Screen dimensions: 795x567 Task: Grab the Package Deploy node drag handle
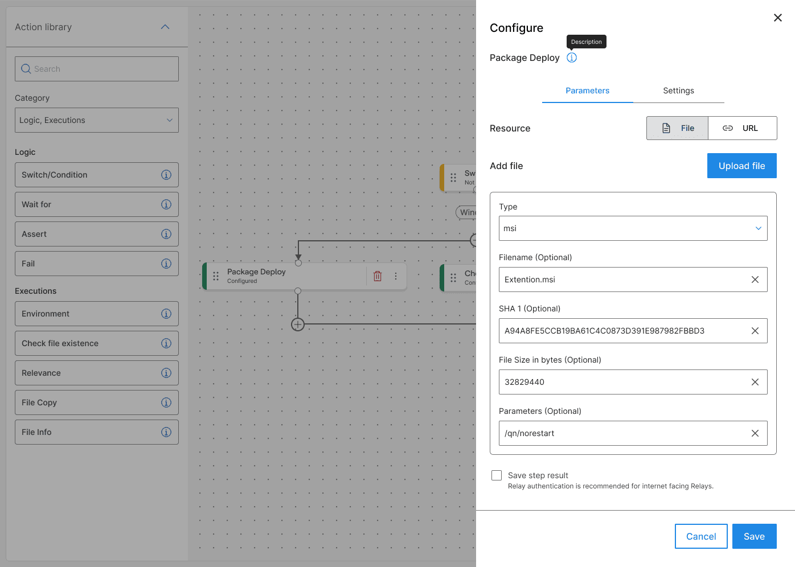216,276
